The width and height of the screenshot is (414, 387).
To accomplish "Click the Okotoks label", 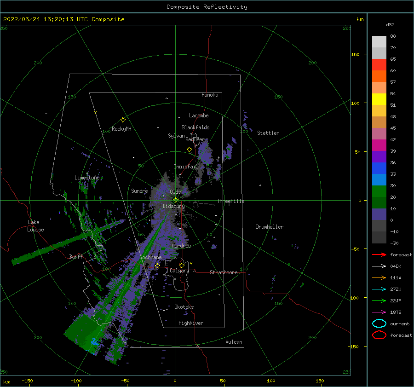I will point(184,307).
